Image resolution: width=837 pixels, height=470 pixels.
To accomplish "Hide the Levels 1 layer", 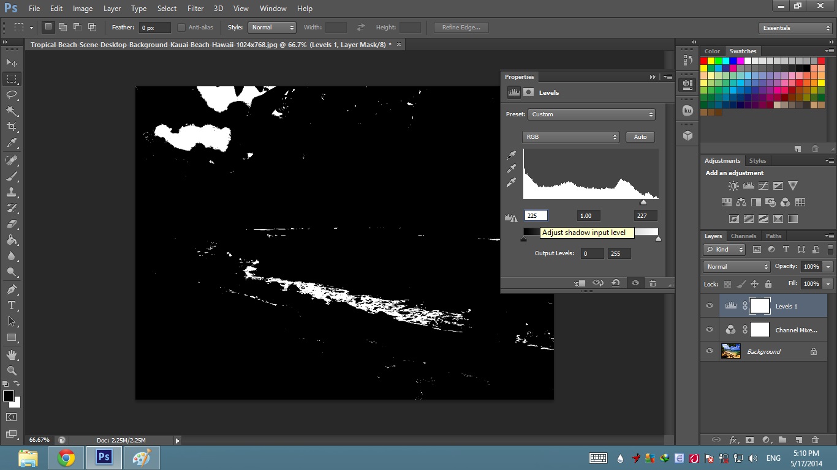I will coord(710,306).
